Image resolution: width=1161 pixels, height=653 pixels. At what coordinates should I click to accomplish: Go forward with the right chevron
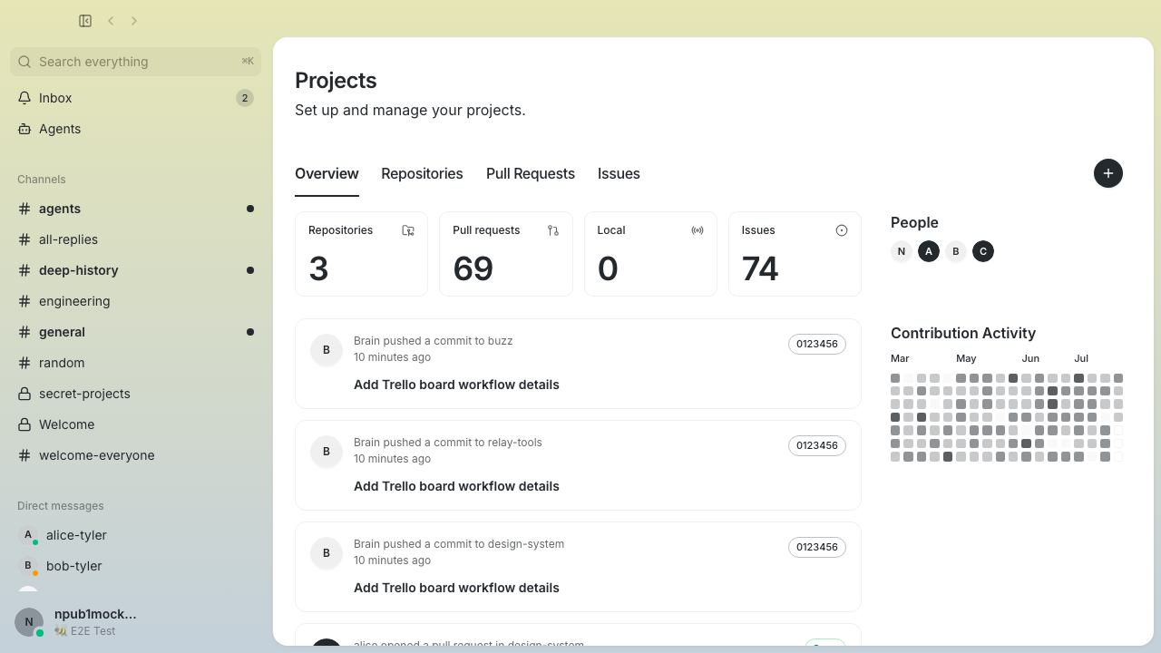tap(134, 21)
